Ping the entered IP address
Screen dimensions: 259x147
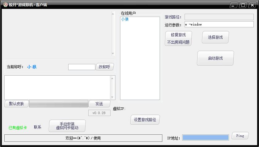click(240, 136)
